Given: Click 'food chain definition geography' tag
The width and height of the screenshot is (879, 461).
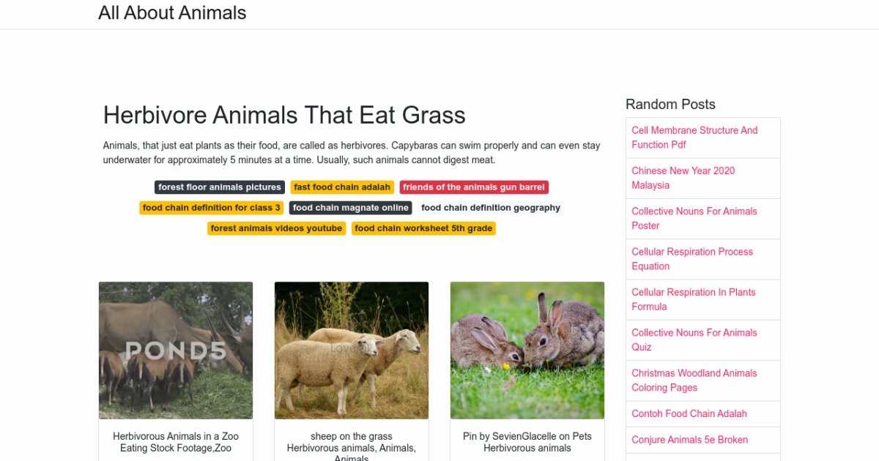Looking at the screenshot, I should [x=490, y=207].
